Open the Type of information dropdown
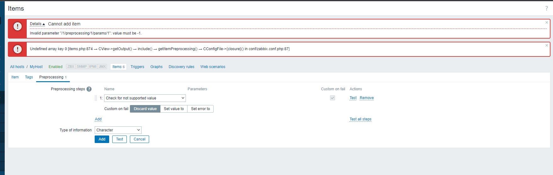 point(118,130)
